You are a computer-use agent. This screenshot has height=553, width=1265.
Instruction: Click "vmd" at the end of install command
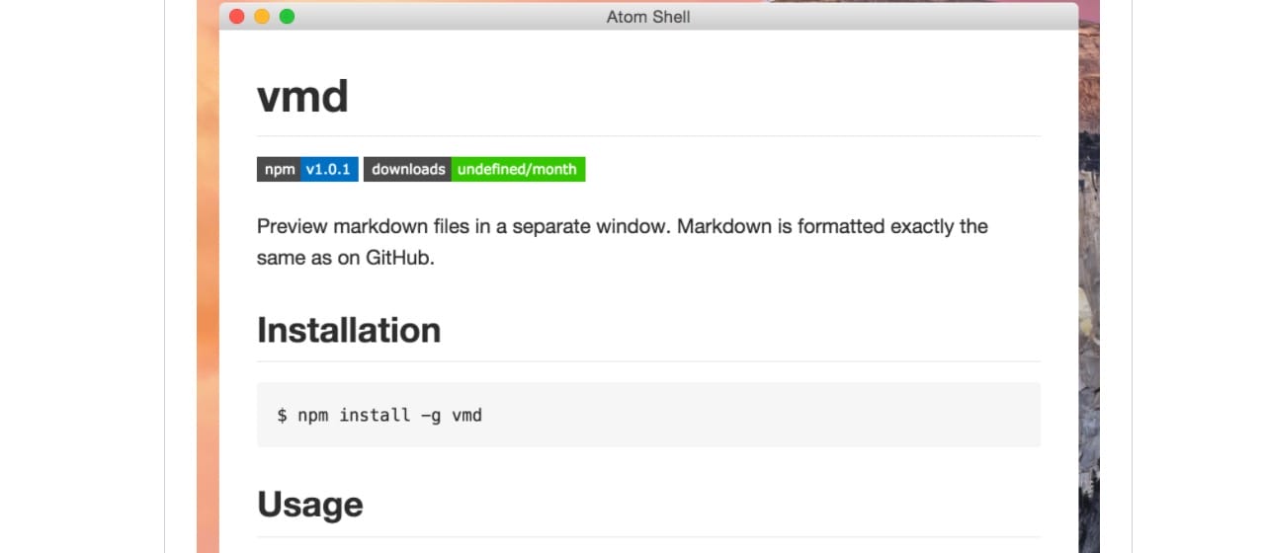pyautogui.click(x=466, y=416)
